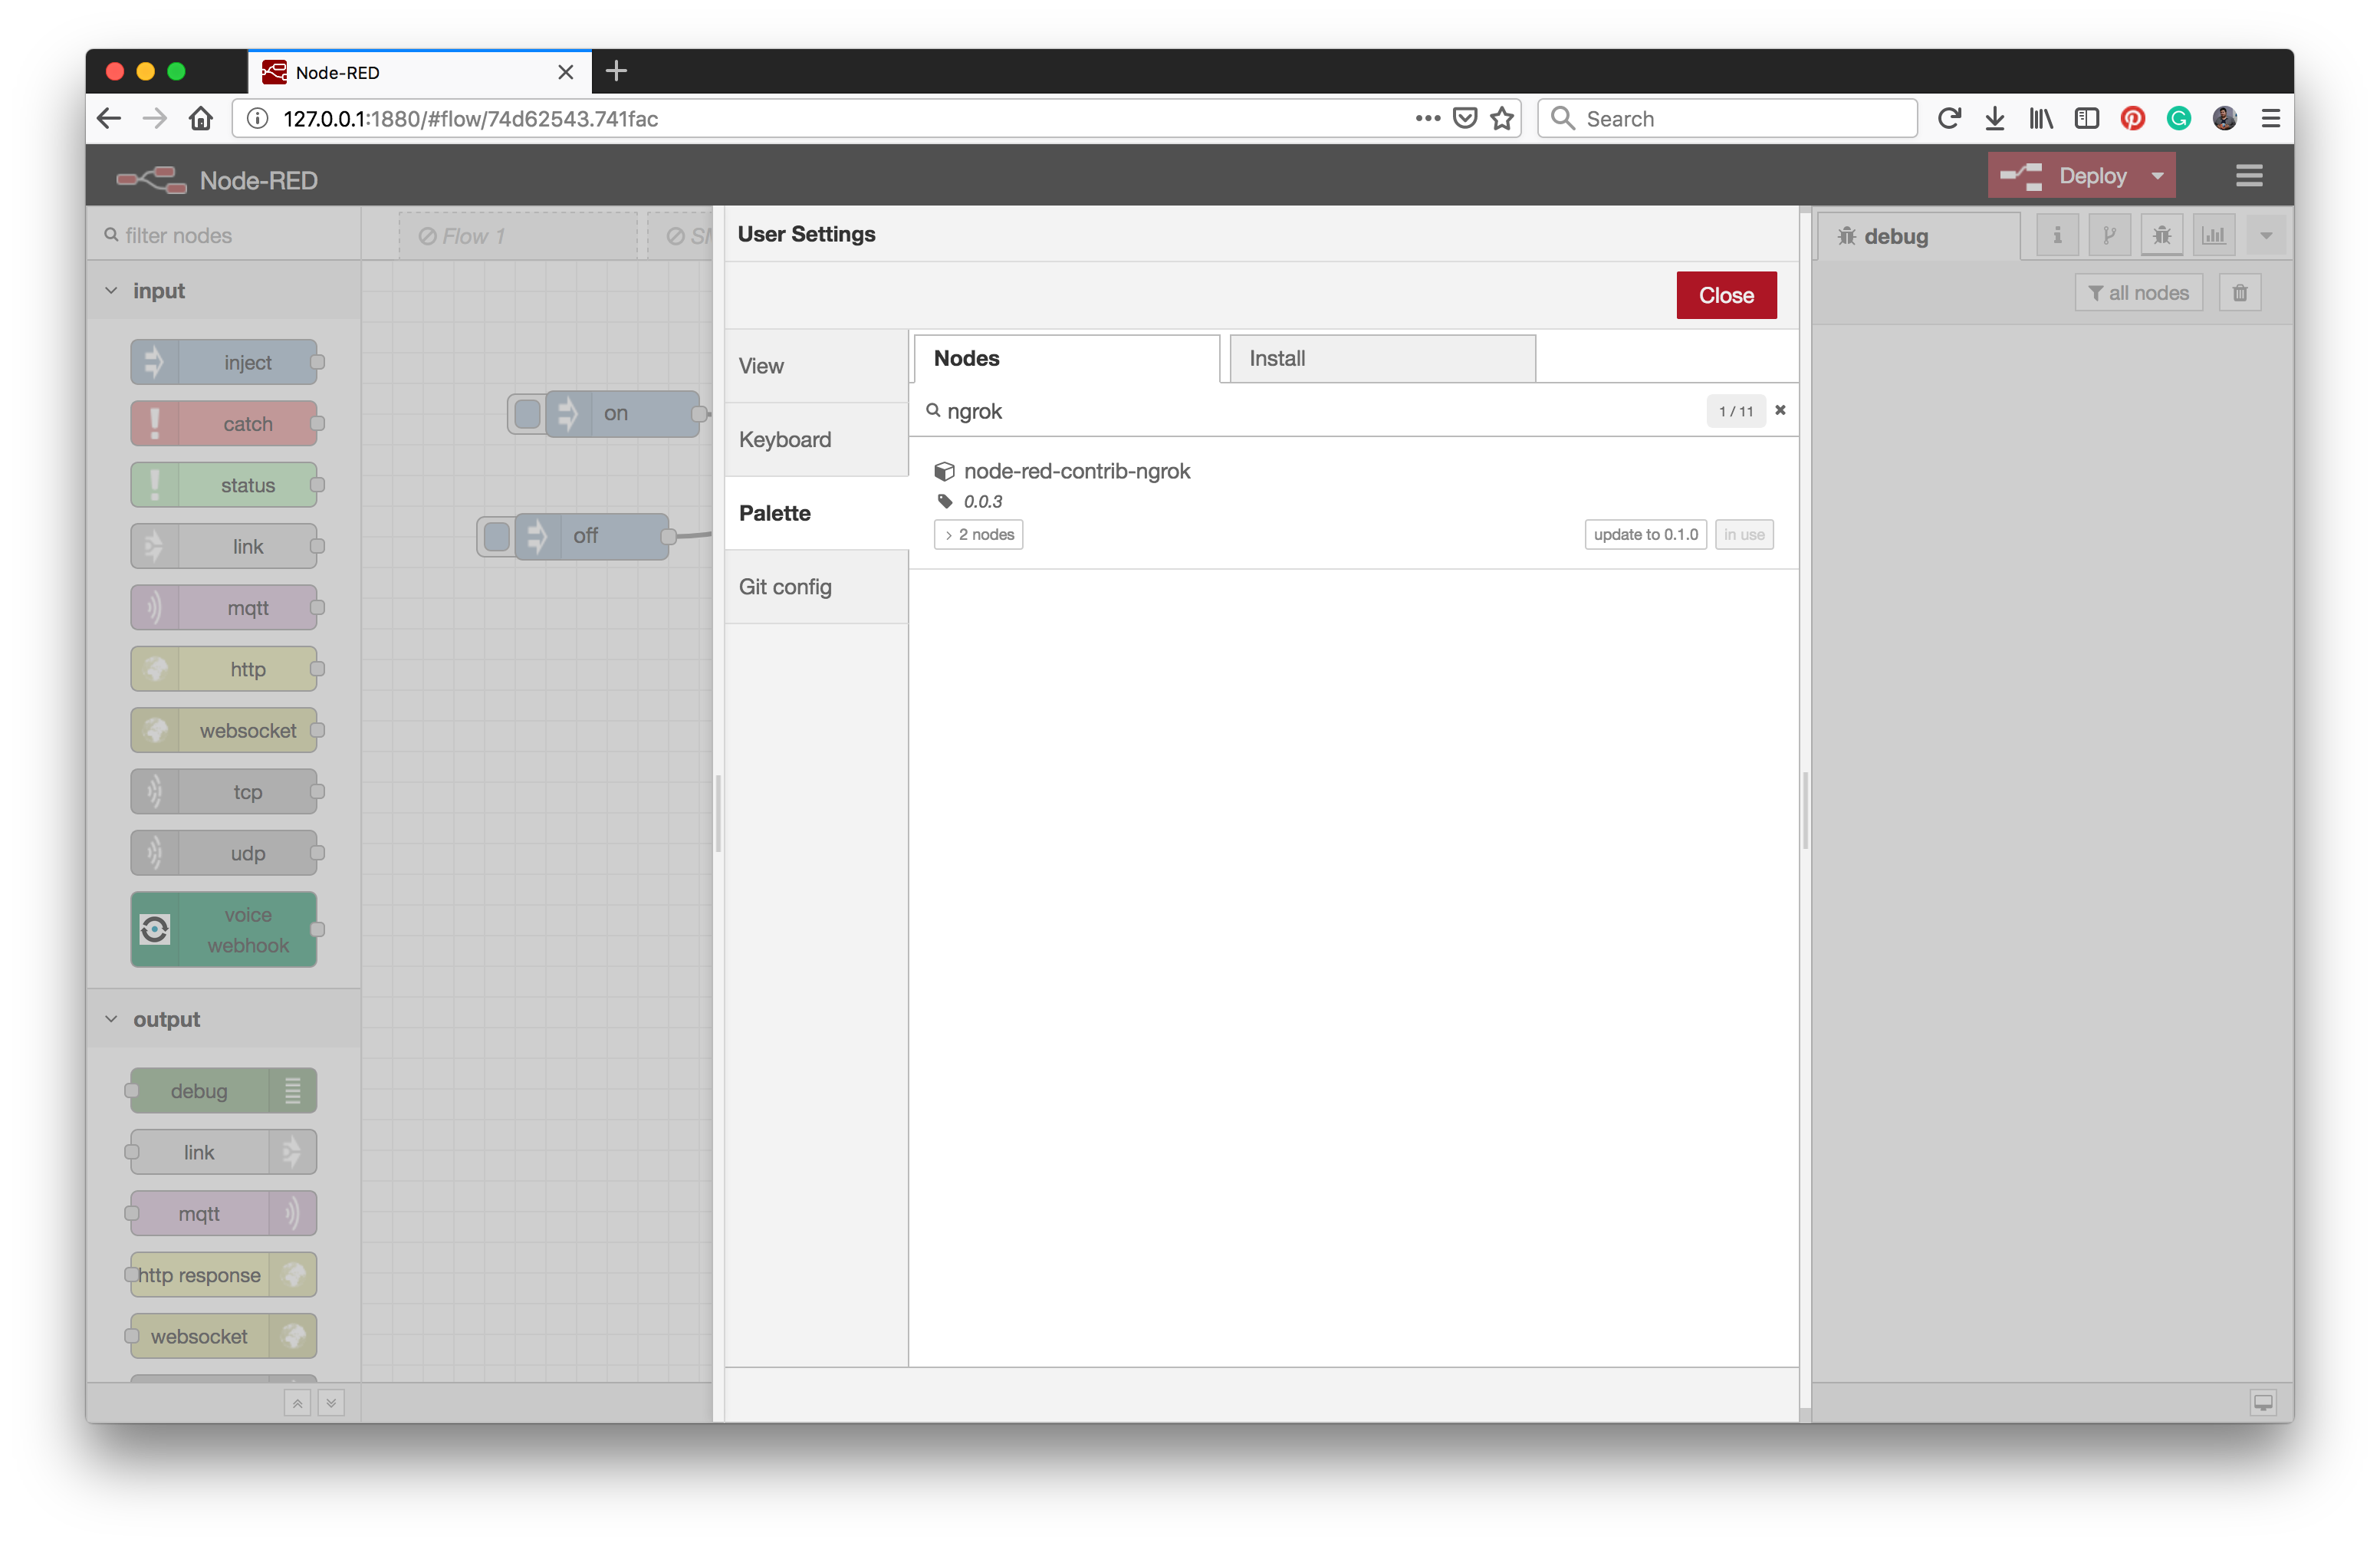The height and width of the screenshot is (1546, 2380).
Task: Open Firefox downloads
Action: point(1994,119)
